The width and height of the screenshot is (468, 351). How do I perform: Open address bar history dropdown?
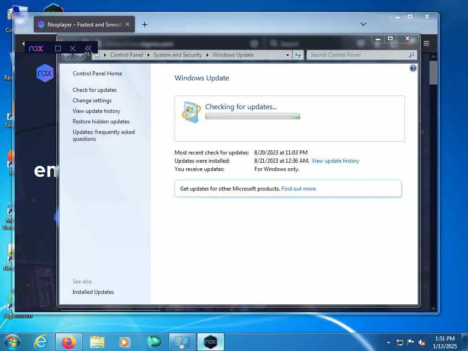coord(287,55)
